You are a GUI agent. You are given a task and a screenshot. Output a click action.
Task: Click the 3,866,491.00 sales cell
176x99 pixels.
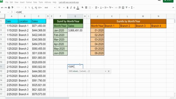click(x=75, y=31)
